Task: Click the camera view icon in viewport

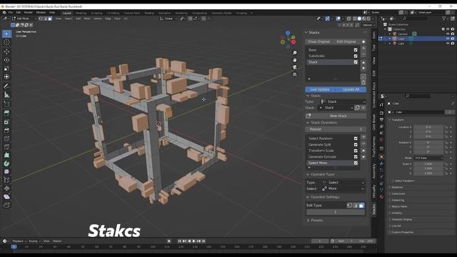Action: click(x=295, y=67)
